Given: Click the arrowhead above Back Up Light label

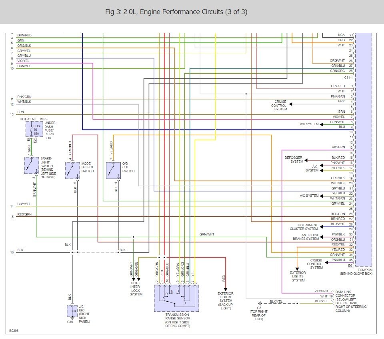Looking at the screenshot, I should (225, 289).
